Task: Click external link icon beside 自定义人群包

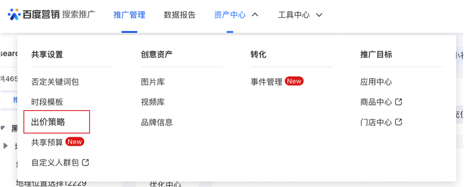Action: click(x=86, y=162)
